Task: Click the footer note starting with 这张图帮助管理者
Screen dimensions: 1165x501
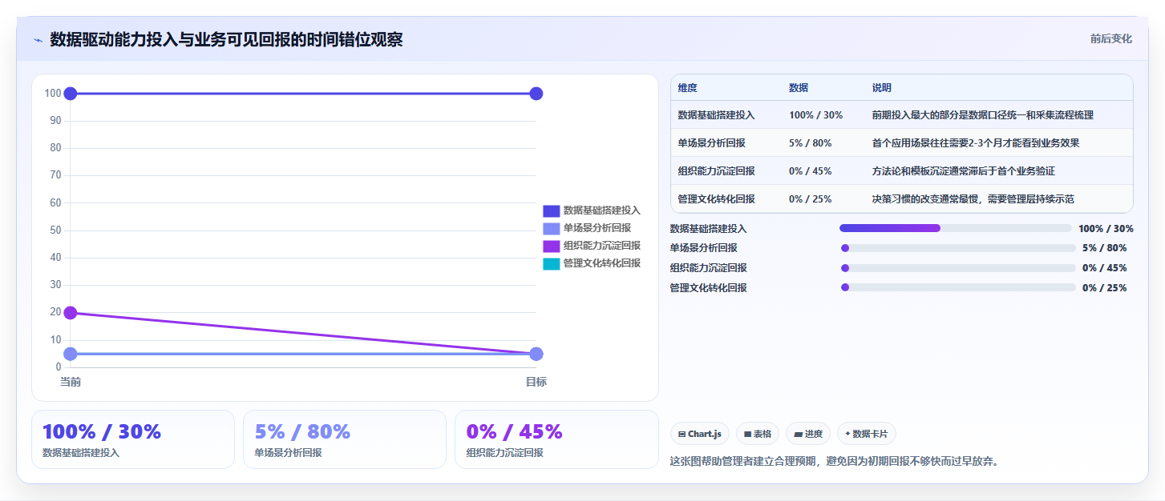Action: point(834,461)
